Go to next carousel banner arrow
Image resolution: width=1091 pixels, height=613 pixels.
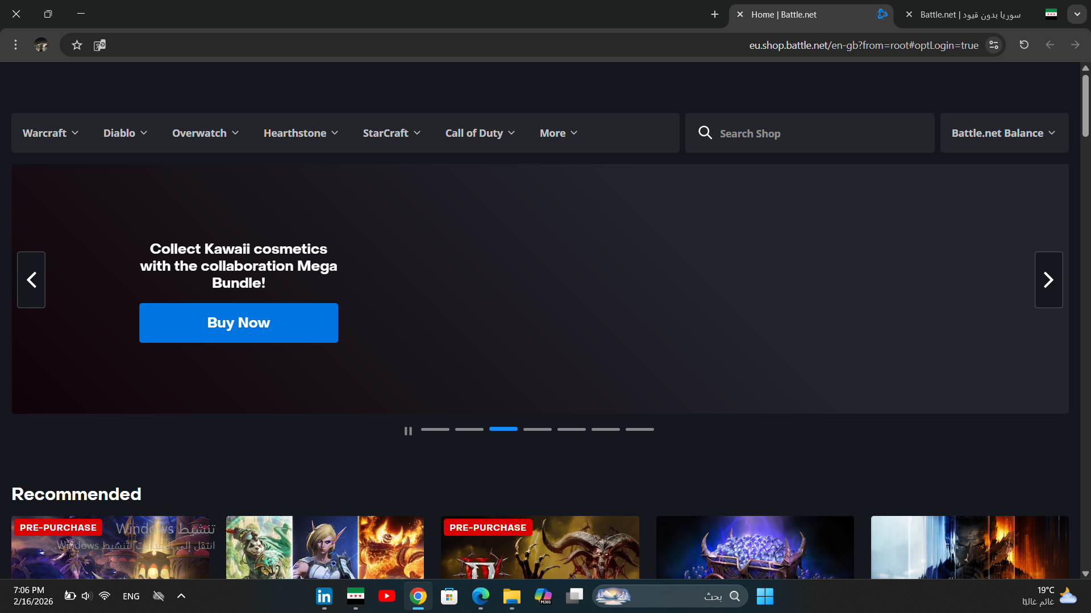click(x=1048, y=280)
